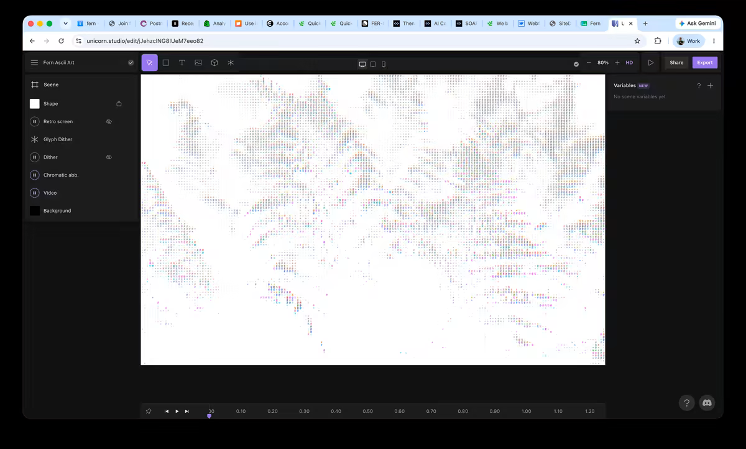Click the pause icon on Chromatic abb. layer

35,175
